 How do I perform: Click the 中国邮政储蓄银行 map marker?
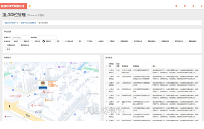tap(36, 112)
